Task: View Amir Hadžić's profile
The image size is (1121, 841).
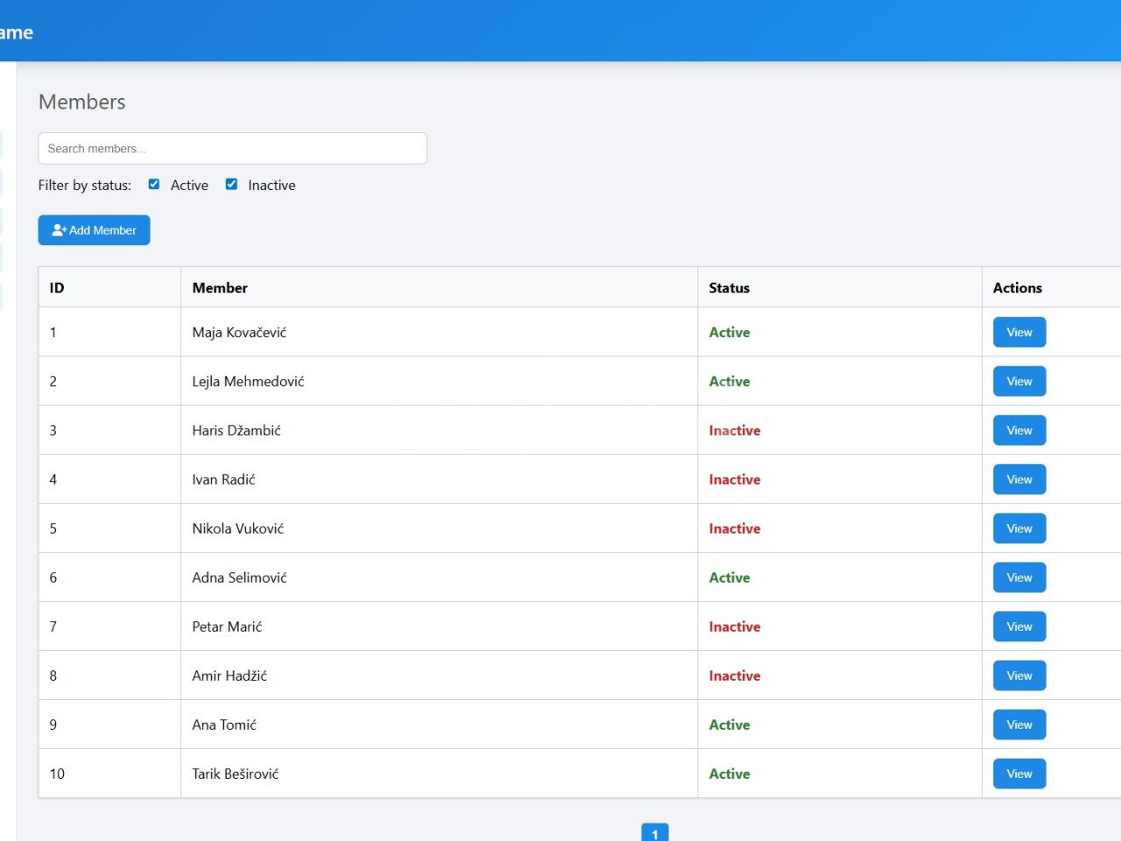Action: point(1019,676)
